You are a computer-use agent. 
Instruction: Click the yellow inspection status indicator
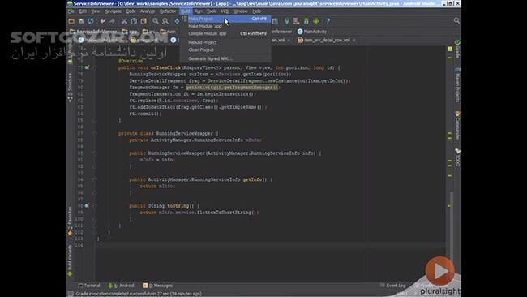[450, 49]
